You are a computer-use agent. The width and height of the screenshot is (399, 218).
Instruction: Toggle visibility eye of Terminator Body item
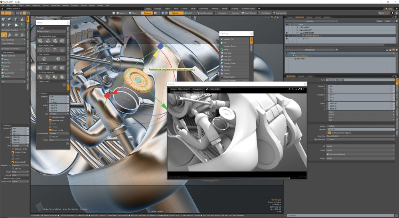coord(287,35)
